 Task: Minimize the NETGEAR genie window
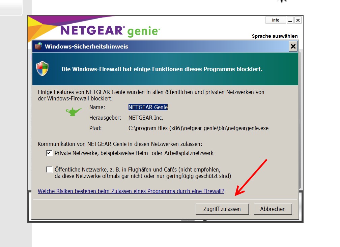click(290, 20)
